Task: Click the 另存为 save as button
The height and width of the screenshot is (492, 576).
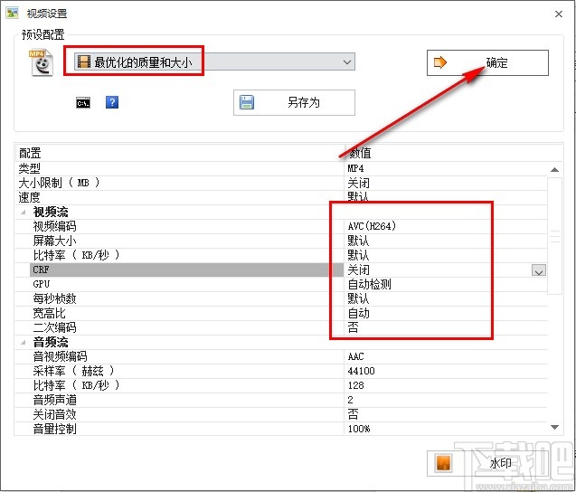Action: point(294,102)
